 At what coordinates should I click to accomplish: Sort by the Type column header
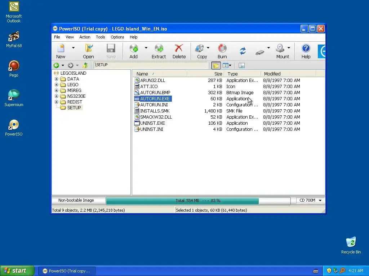243,74
